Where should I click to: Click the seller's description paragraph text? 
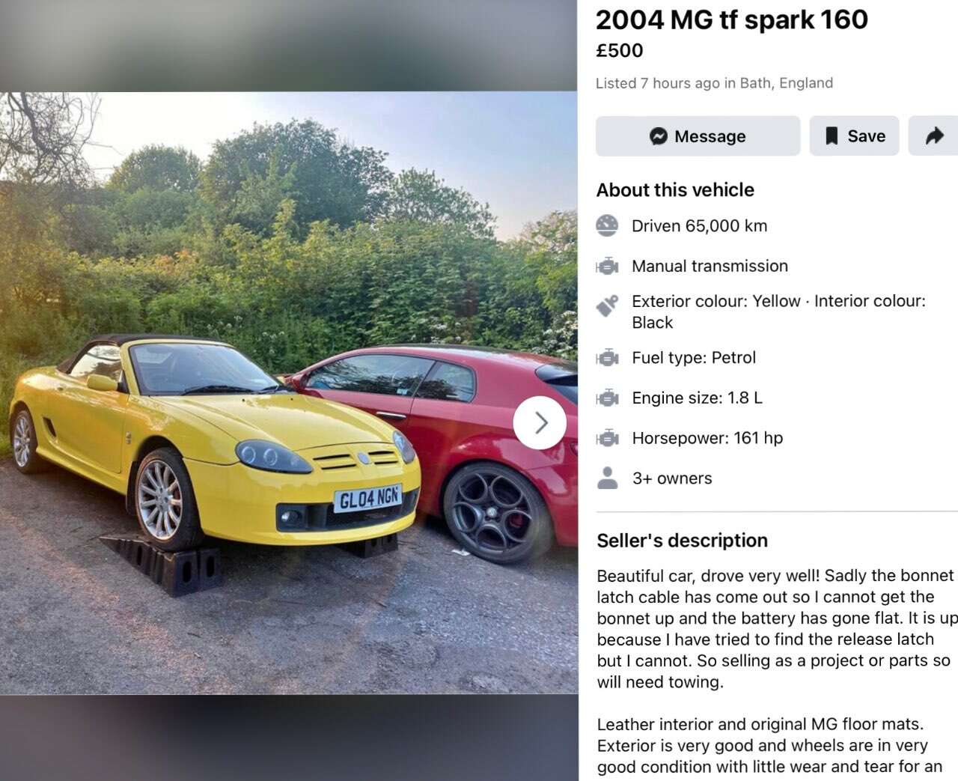coord(777,629)
